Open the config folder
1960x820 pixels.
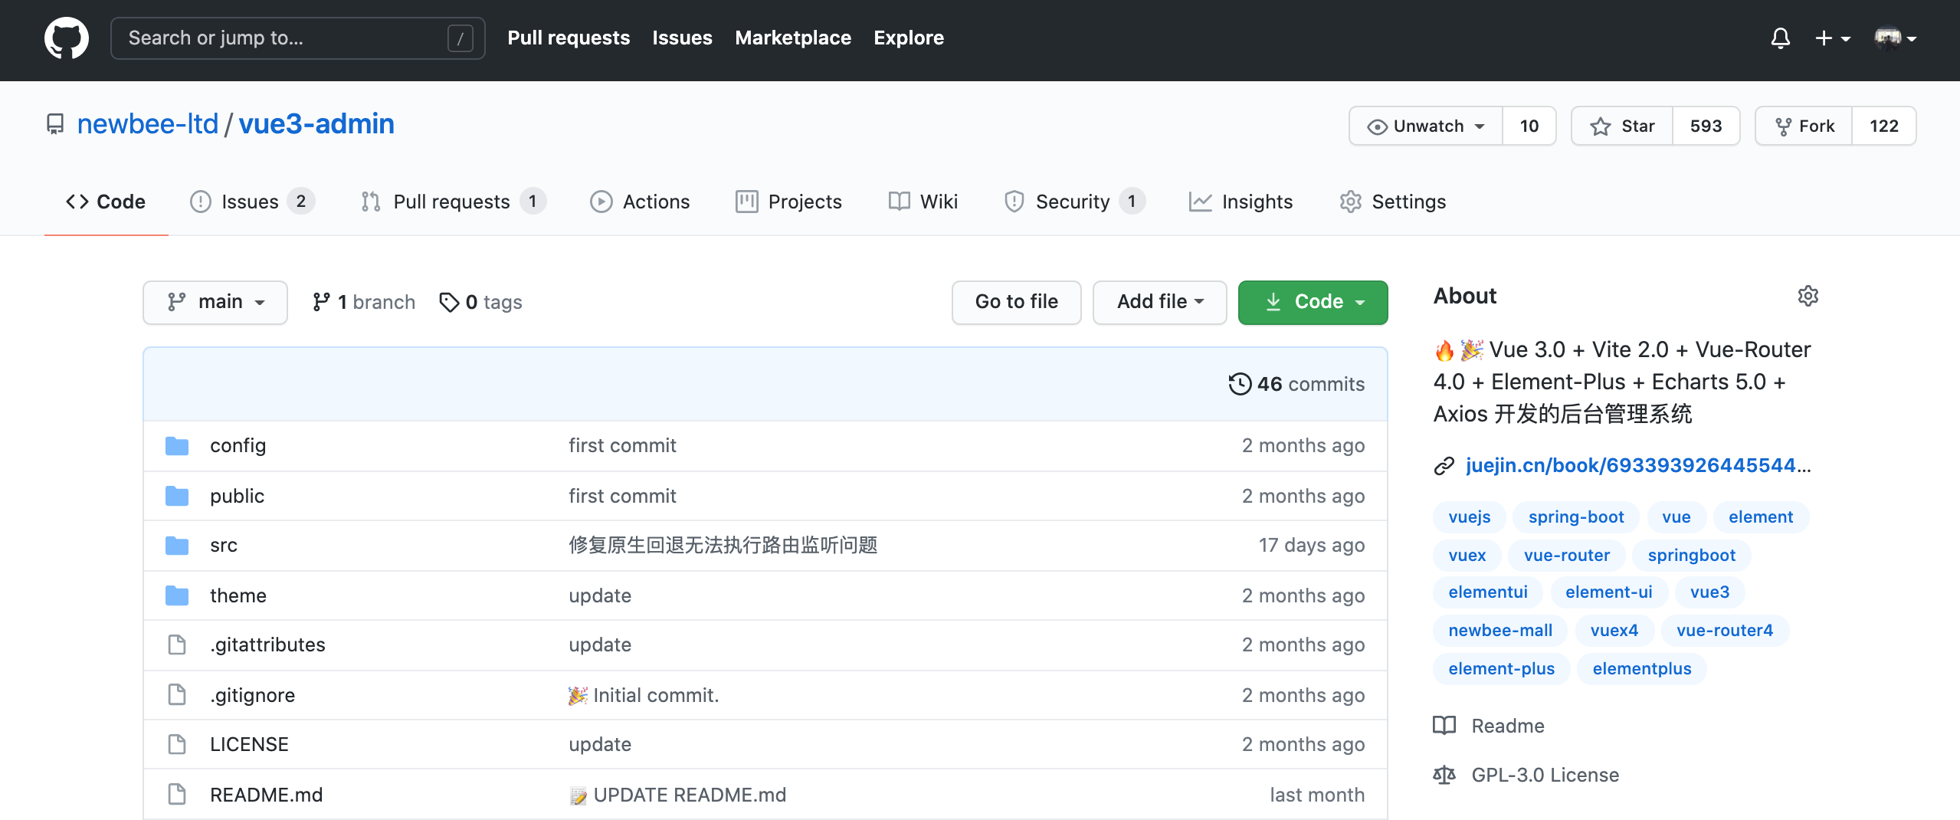(x=238, y=445)
